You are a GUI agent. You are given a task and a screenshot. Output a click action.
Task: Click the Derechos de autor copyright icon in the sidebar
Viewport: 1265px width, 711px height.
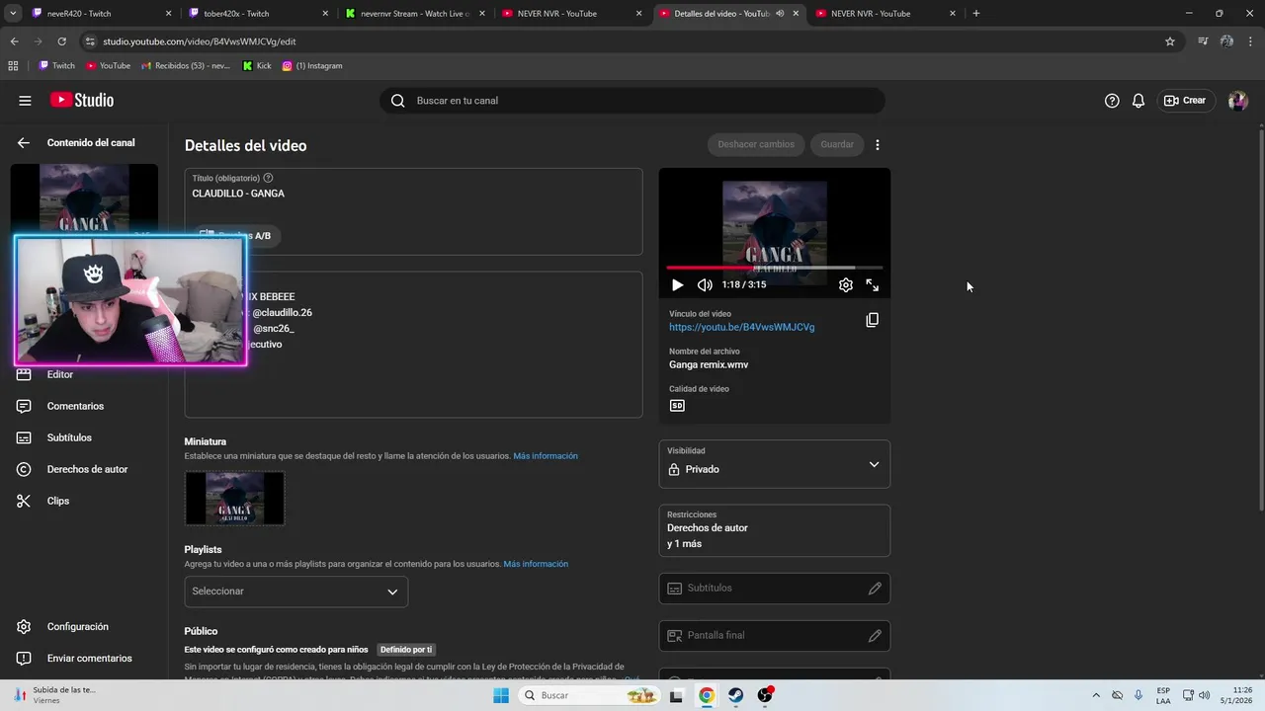pos(24,469)
